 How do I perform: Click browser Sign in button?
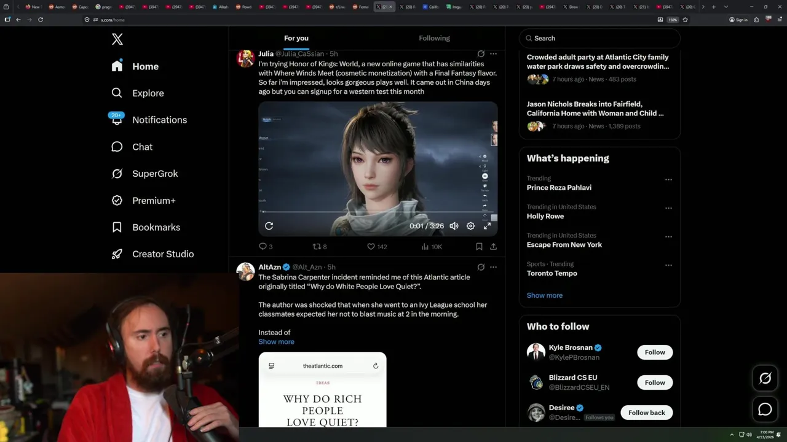tap(738, 20)
